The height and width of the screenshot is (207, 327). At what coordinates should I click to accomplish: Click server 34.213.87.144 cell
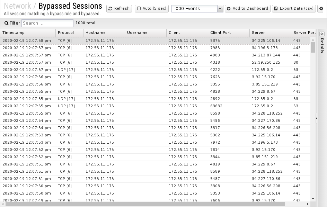click(x=270, y=55)
